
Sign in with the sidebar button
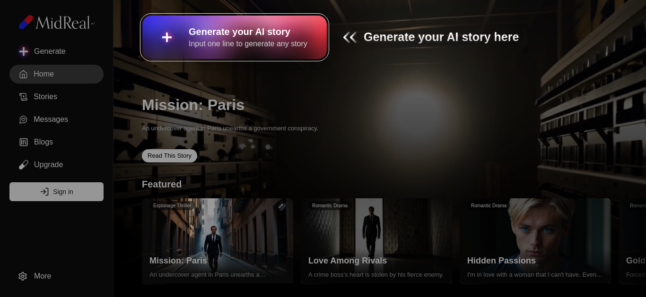point(56,192)
